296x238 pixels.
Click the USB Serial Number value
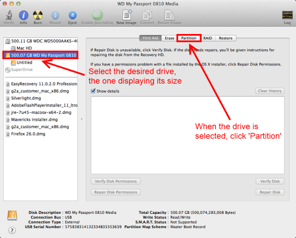pyautogui.click(x=93, y=227)
